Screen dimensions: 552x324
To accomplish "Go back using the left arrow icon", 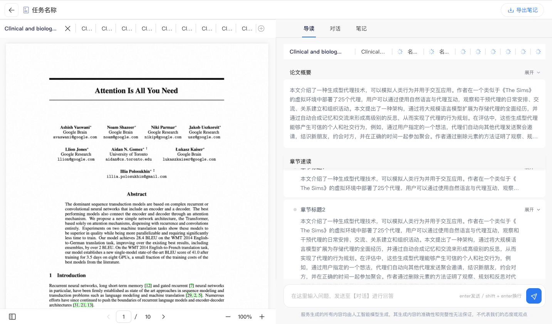I will pyautogui.click(x=12, y=10).
